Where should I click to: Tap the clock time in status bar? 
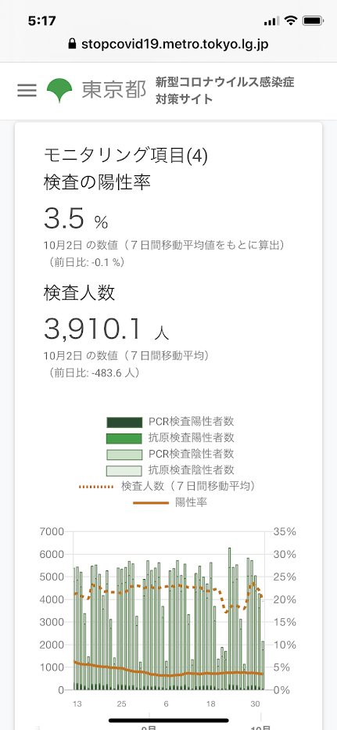tap(42, 21)
